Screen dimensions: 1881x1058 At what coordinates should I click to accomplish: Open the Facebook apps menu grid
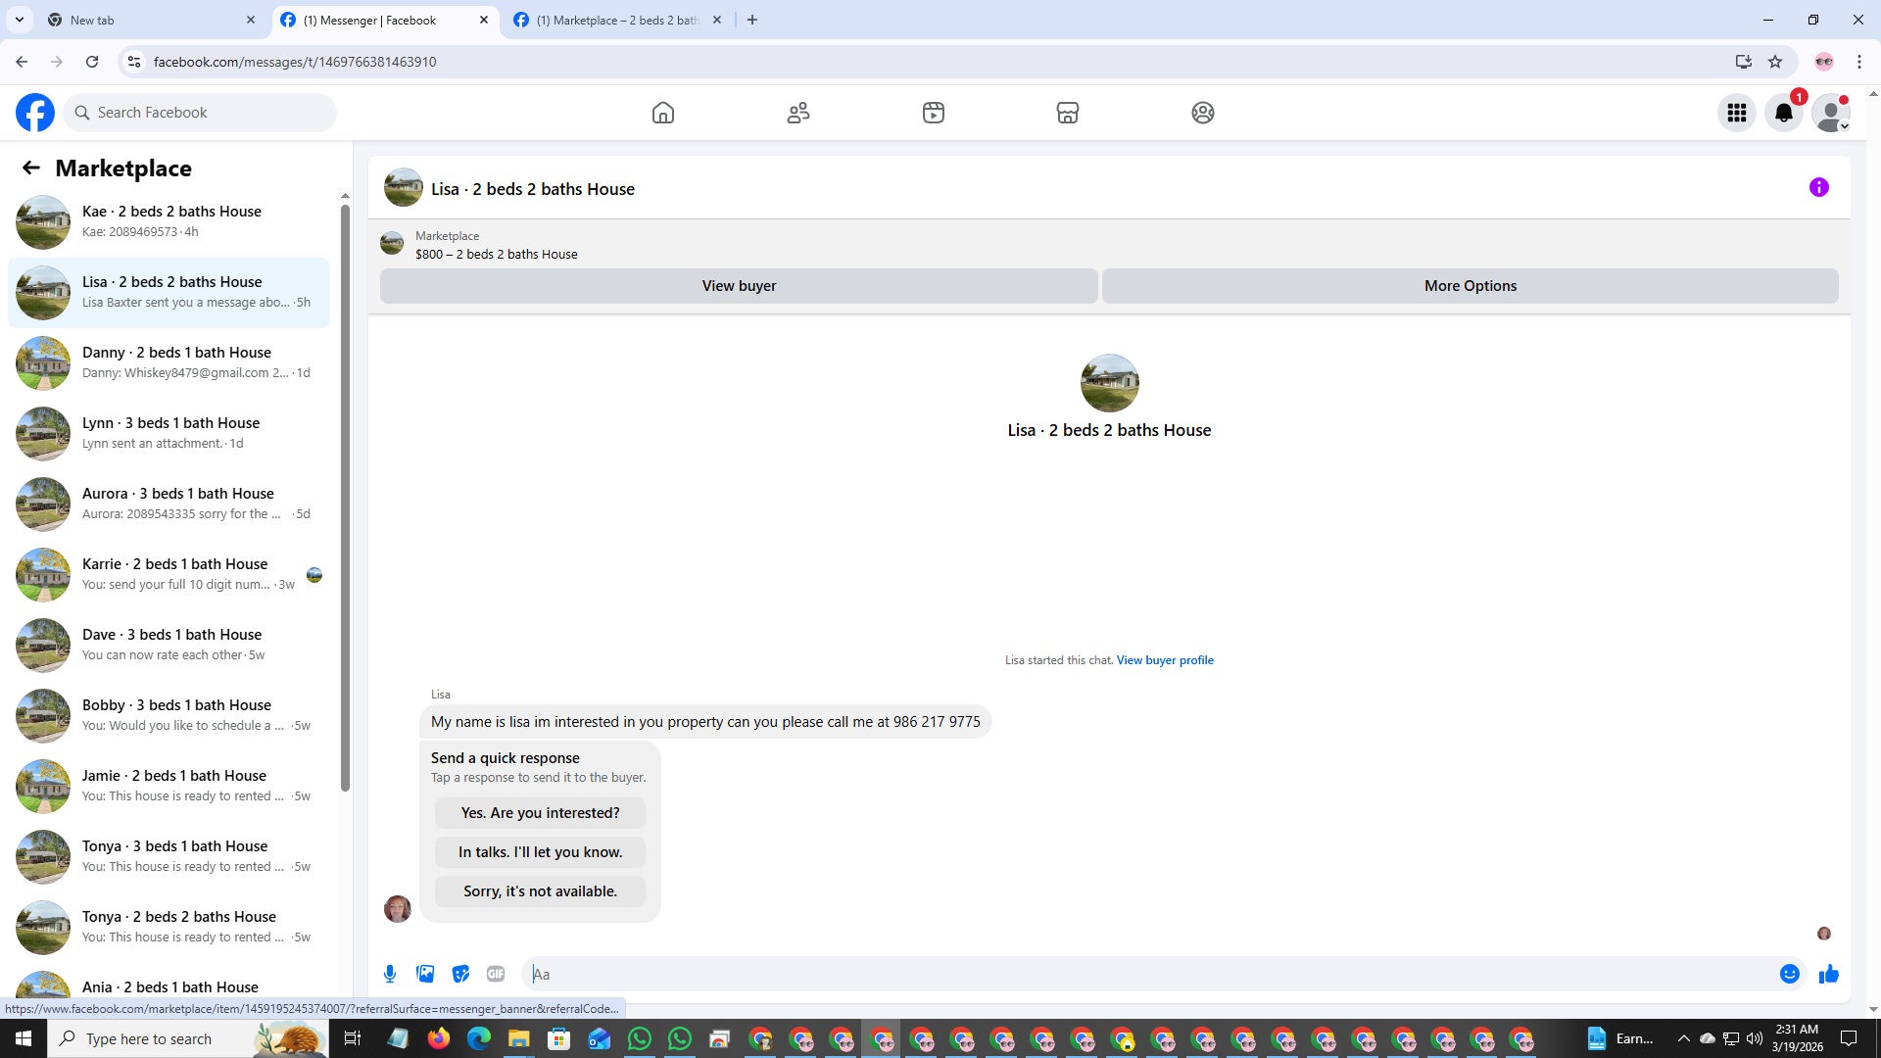pyautogui.click(x=1736, y=113)
